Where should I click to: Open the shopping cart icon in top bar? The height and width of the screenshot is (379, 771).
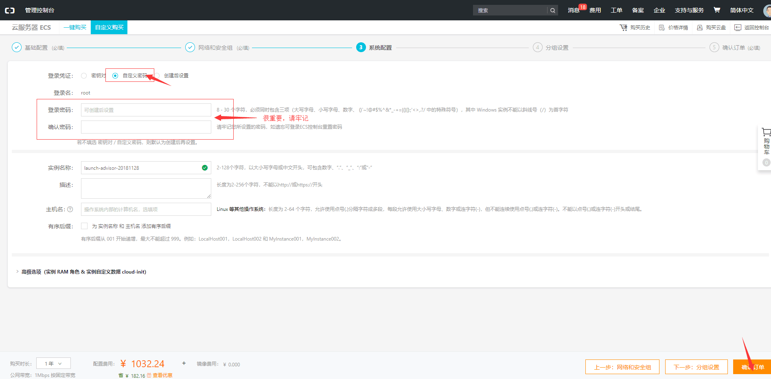click(717, 10)
